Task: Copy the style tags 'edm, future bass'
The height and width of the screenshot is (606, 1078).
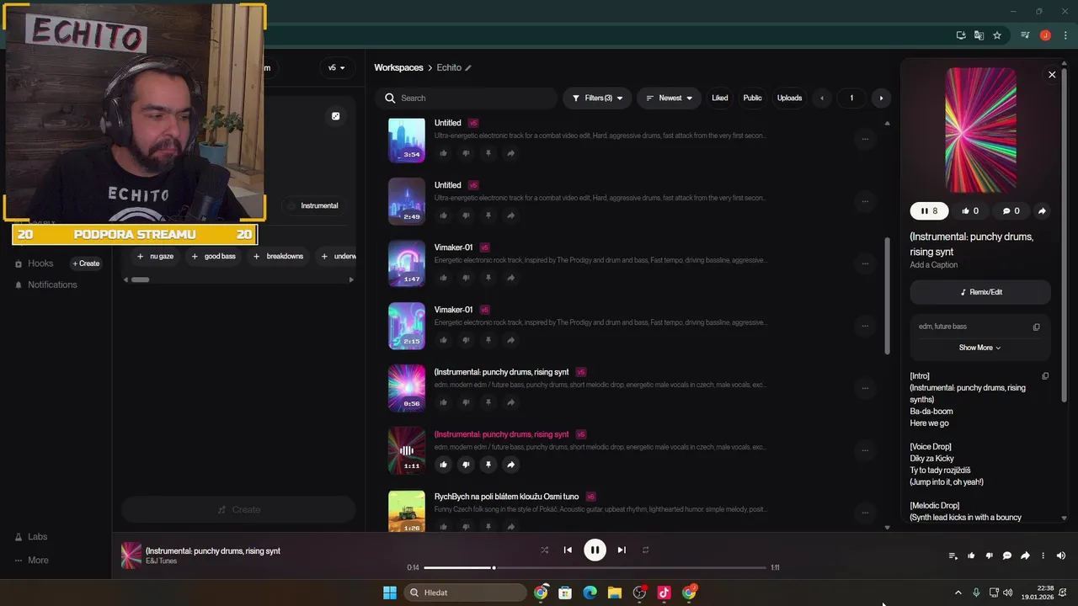Action: tap(1037, 327)
